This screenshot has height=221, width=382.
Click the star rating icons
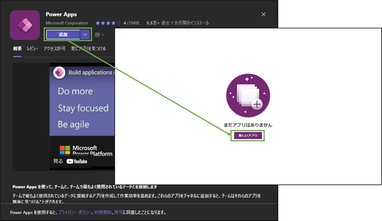pyautogui.click(x=108, y=23)
